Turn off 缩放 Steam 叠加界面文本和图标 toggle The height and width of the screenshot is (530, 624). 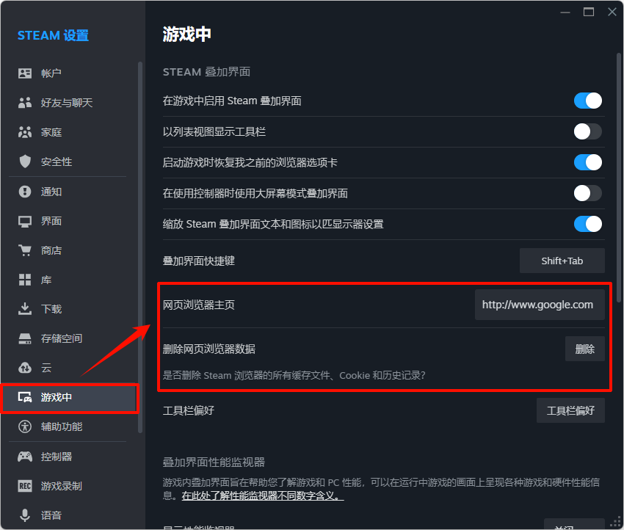587,224
